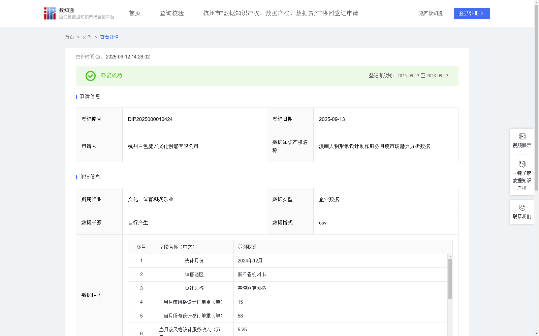Select data type value 企业数据
The width and height of the screenshot is (539, 336).
329,200
